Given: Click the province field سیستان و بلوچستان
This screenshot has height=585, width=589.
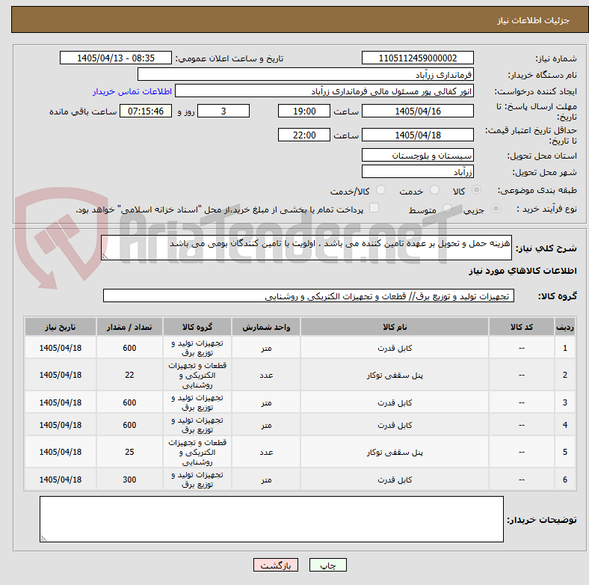Looking at the screenshot, I should [418, 156].
